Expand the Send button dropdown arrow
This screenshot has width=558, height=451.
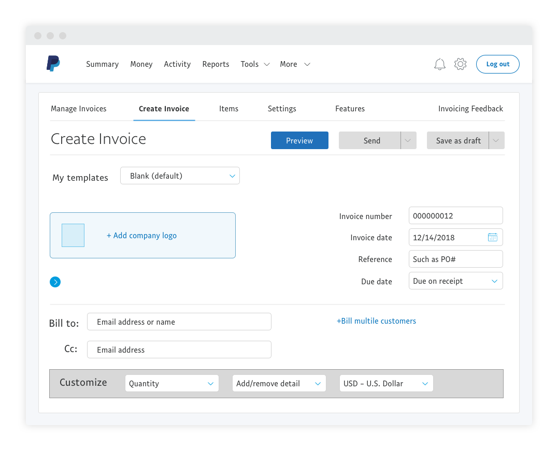pyautogui.click(x=408, y=140)
